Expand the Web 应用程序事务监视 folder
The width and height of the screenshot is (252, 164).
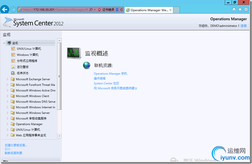(7, 135)
